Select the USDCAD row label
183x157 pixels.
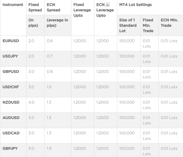[x=11, y=133]
